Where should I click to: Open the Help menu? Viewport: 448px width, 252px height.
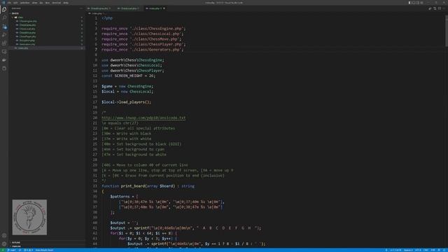[x=66, y=3]
